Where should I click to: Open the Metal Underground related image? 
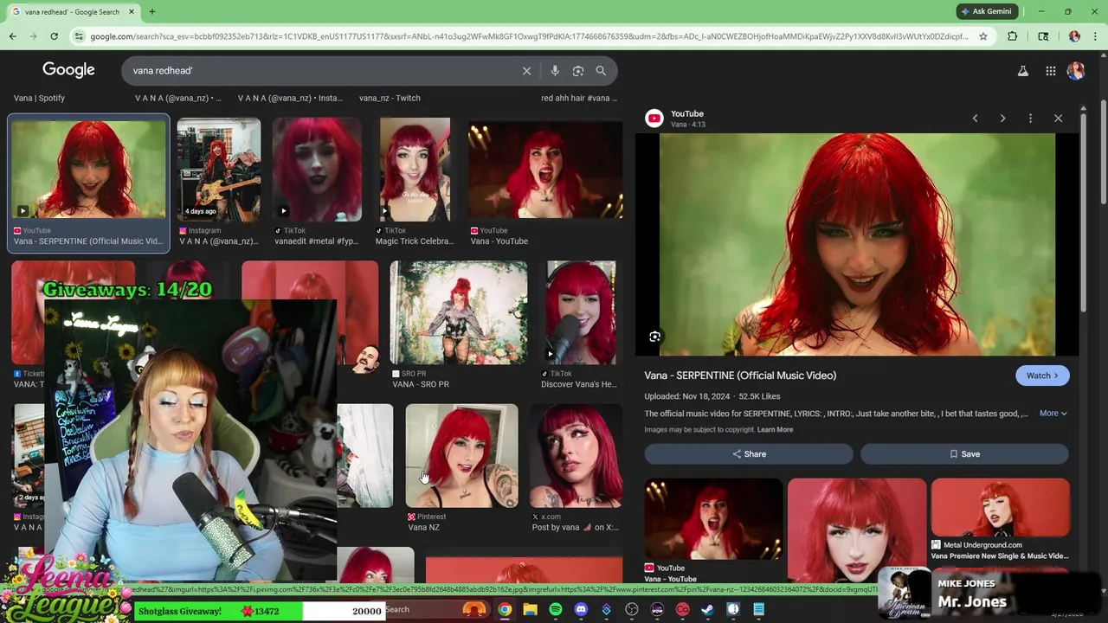(1000, 508)
